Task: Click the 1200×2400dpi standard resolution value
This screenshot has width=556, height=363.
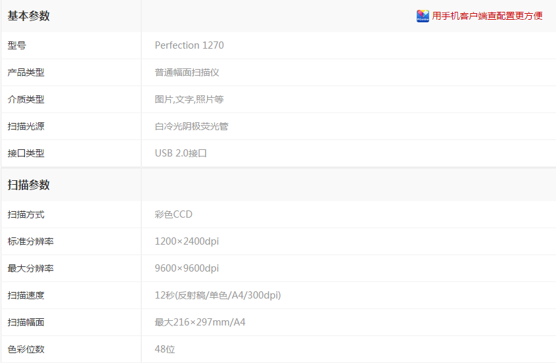Action: pyautogui.click(x=187, y=241)
